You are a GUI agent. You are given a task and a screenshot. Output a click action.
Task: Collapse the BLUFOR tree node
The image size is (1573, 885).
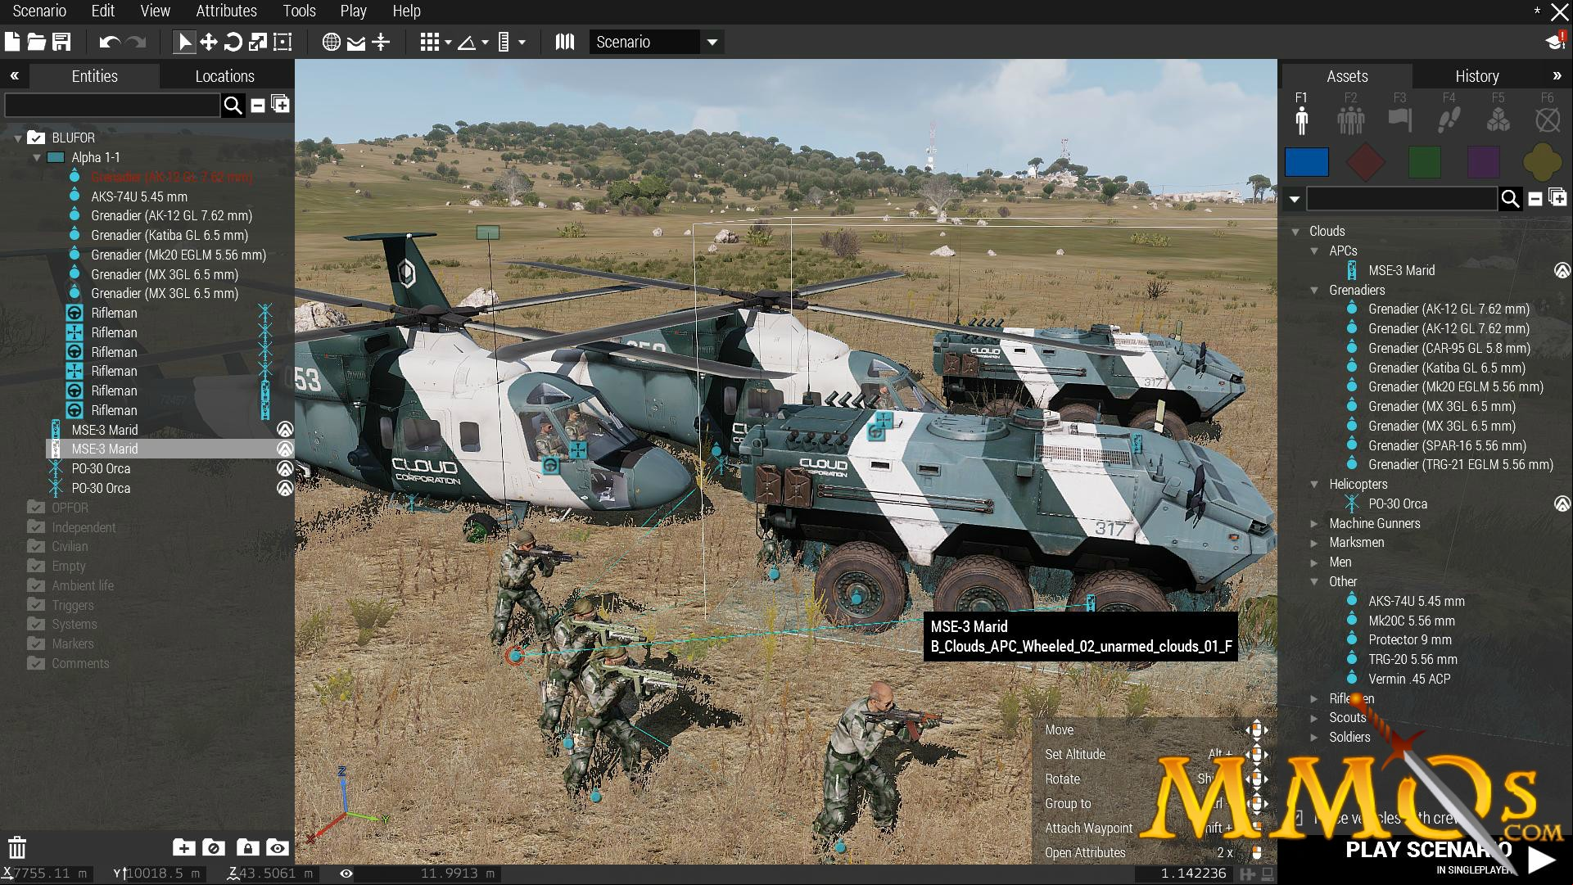tap(18, 138)
